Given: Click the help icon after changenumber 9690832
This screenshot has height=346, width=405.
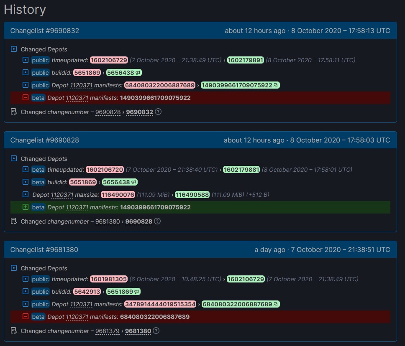Looking at the screenshot, I should (x=158, y=112).
